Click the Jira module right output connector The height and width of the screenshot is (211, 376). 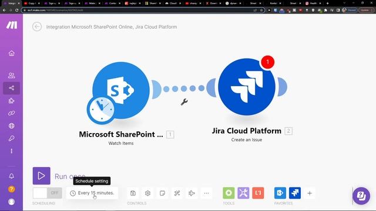pyautogui.click(x=282, y=87)
